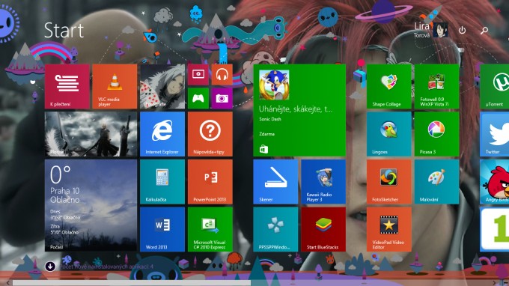Screen dimensions: 509x286
Task: Launch the PPSSPPWindows tile
Action: [x=275, y=230]
